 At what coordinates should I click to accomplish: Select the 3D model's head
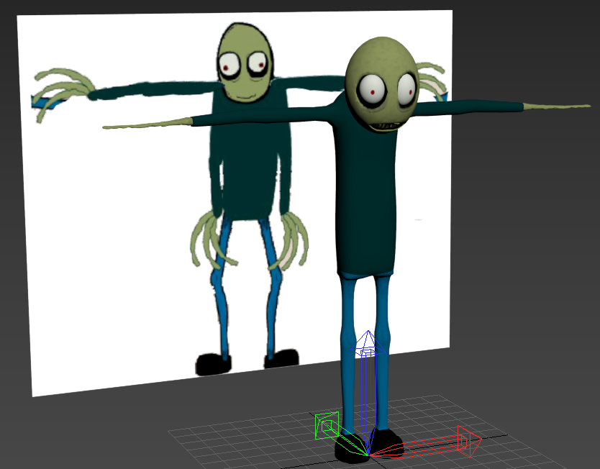[x=381, y=84]
